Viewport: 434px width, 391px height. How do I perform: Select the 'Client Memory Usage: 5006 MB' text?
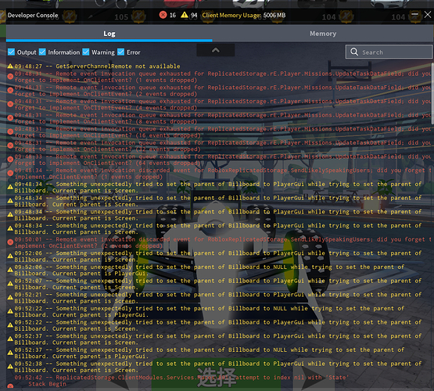243,15
